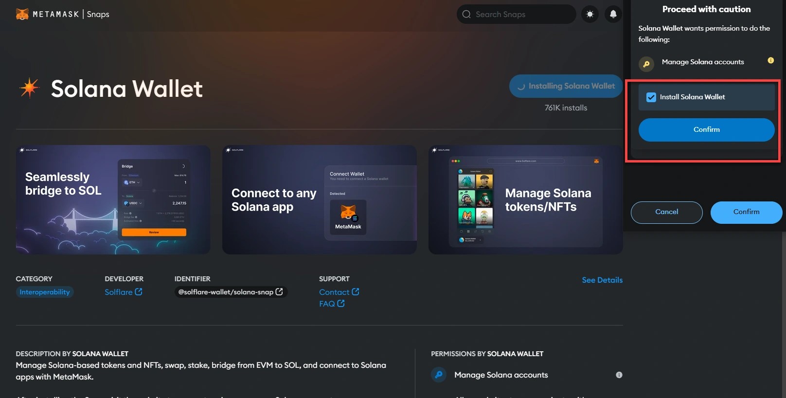Click the external link icon next to Contact

pos(356,291)
